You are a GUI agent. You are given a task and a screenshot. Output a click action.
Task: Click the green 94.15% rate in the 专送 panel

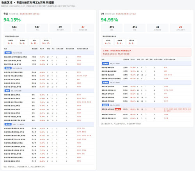(x=12, y=20)
